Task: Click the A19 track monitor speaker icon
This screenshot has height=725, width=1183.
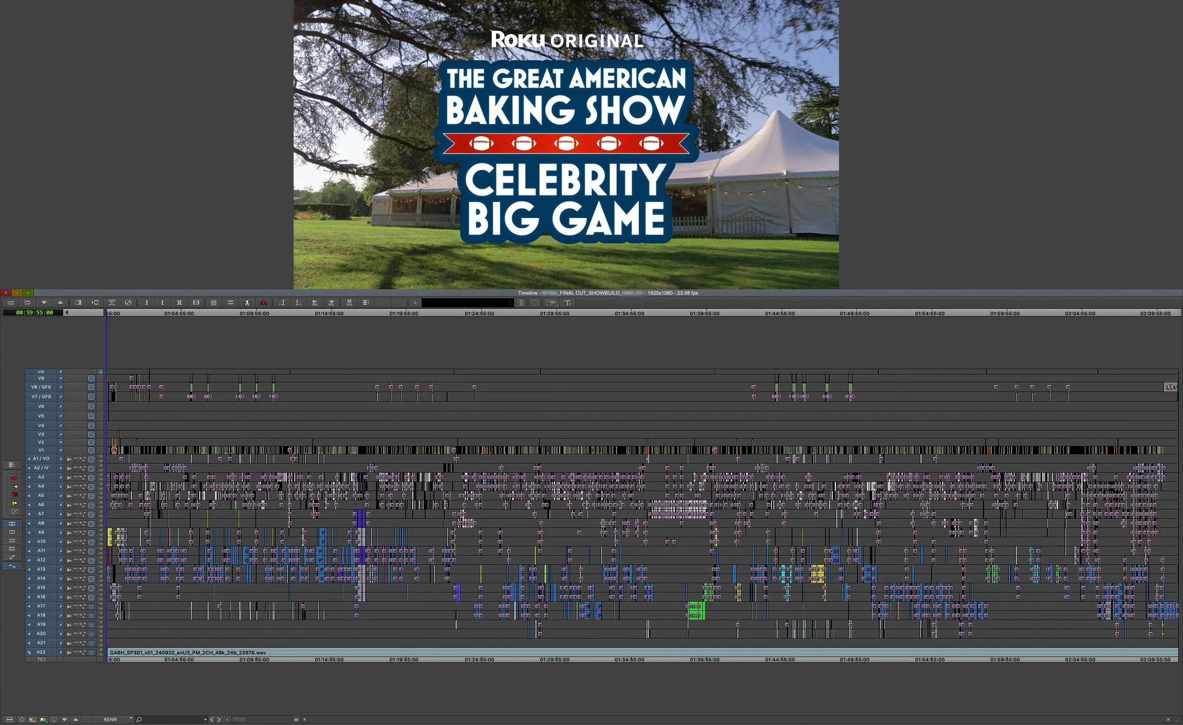Action: point(29,625)
